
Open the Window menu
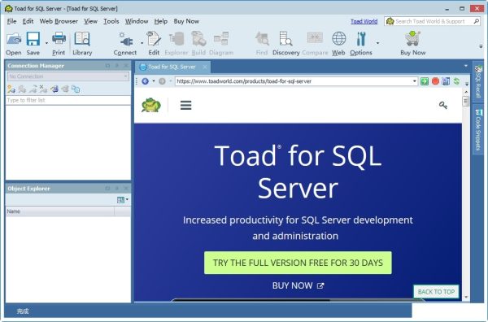pyautogui.click(x=137, y=21)
